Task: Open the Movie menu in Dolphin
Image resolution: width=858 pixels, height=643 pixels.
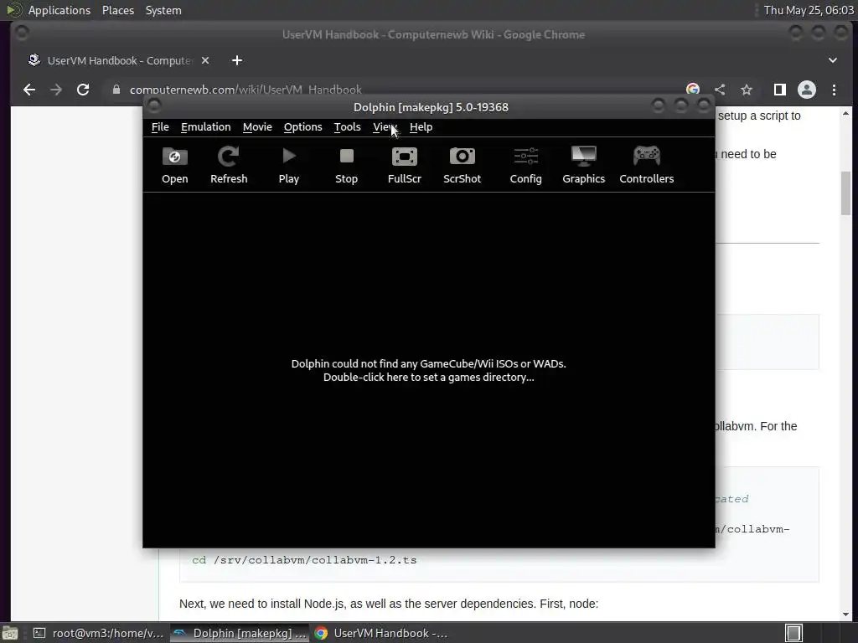Action: (x=257, y=127)
